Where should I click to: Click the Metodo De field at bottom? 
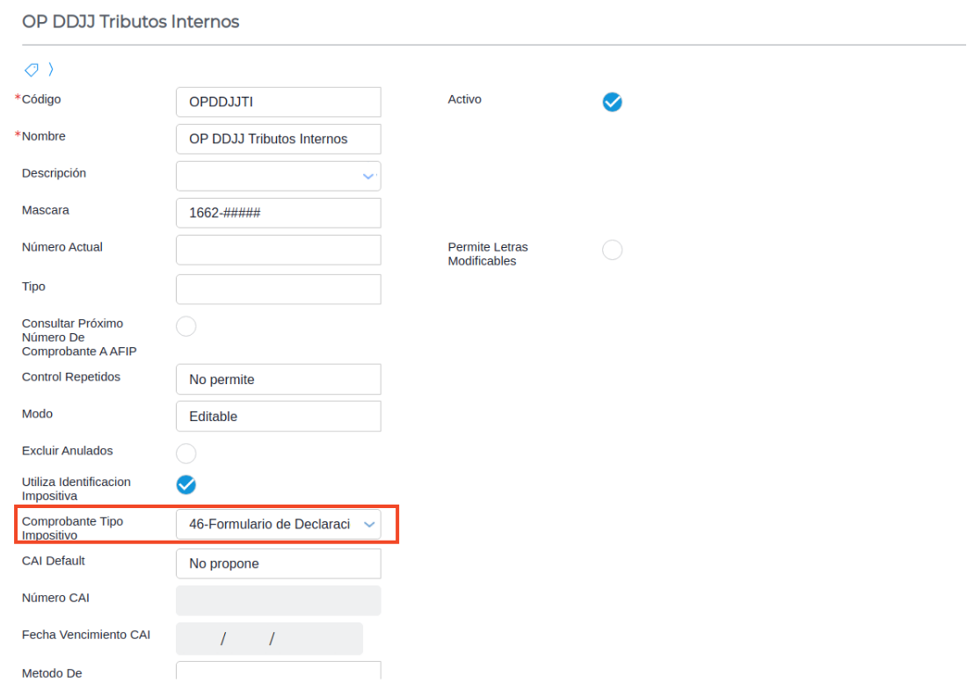pos(278,671)
